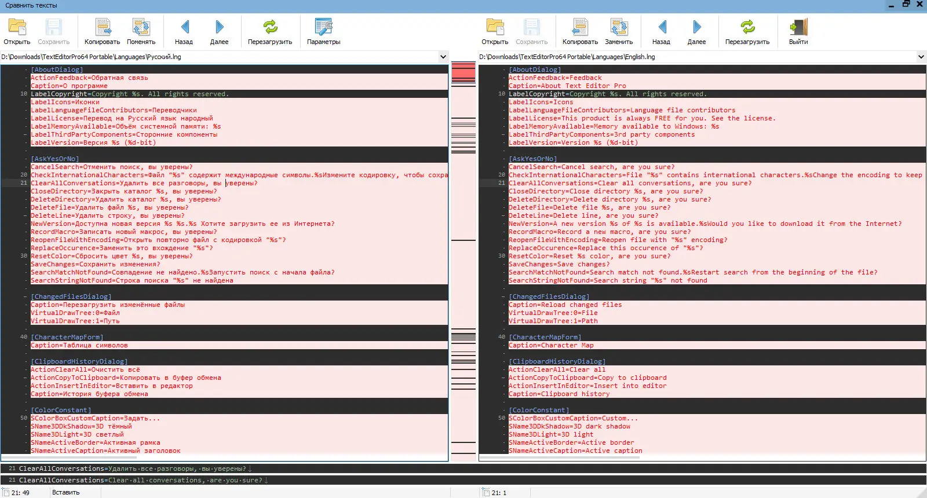The height and width of the screenshot is (498, 927).
Task: Toggle the Вставить insert mode indicator
Action: (x=66, y=492)
